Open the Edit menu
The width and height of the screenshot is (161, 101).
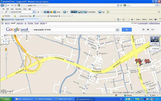8,9
